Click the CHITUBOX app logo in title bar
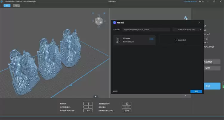Screen dimensions: 224x120 click(2, 1)
